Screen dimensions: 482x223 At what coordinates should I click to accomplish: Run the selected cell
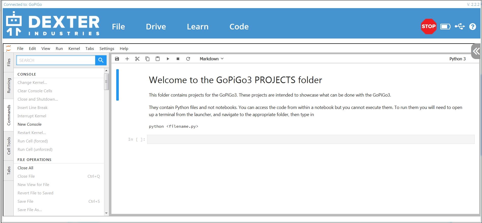[168, 59]
